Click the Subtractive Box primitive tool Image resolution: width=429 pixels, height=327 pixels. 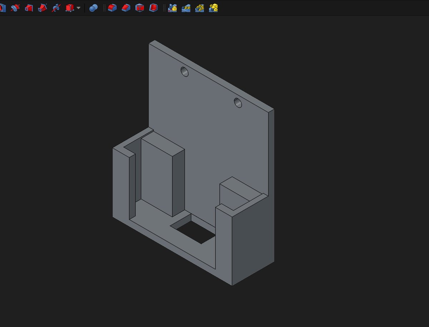tap(69, 8)
